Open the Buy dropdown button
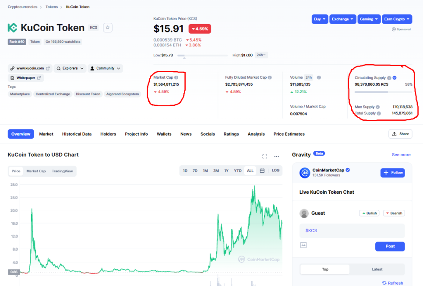Screen dimensions: 423x286 point(320,19)
